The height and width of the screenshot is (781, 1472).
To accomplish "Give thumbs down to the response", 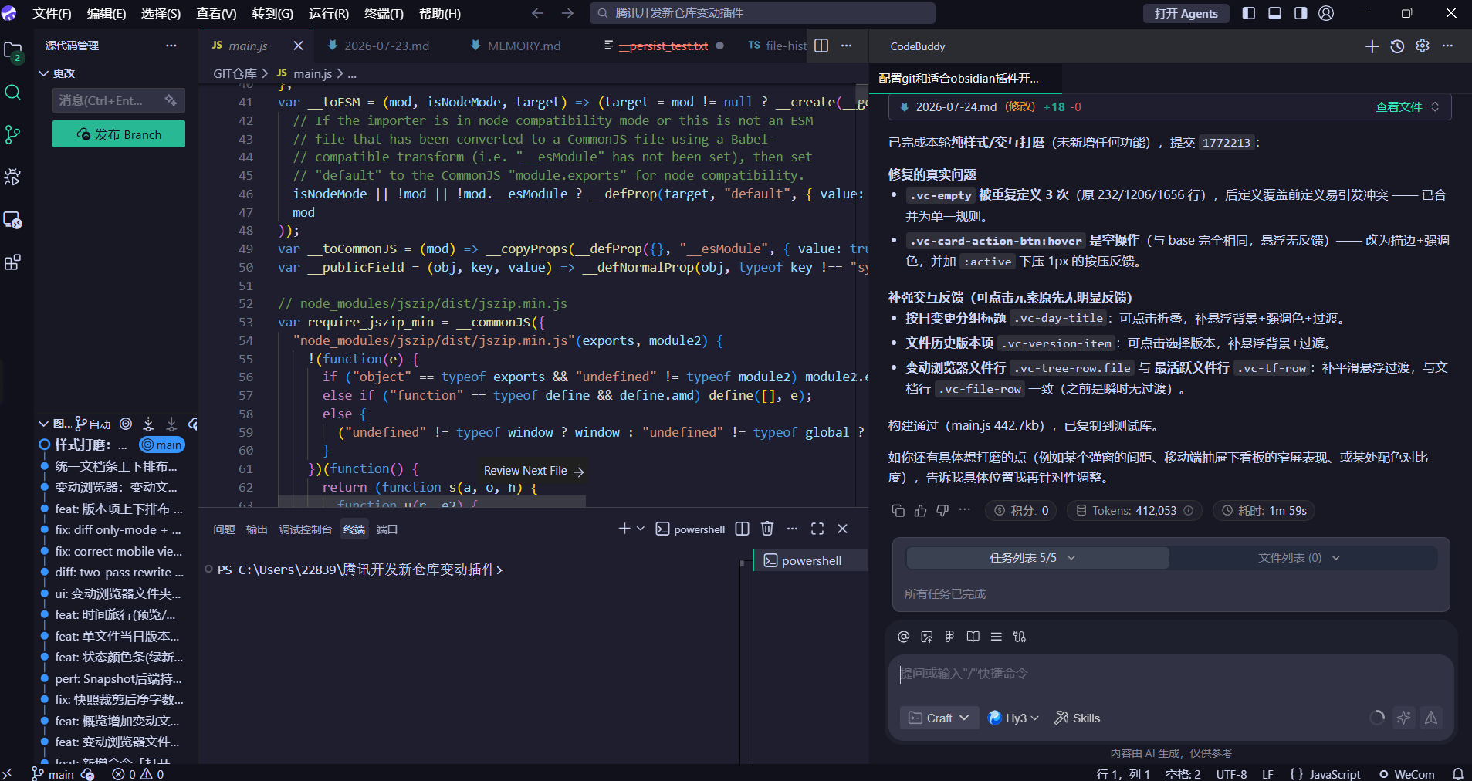I will pyautogui.click(x=942, y=510).
